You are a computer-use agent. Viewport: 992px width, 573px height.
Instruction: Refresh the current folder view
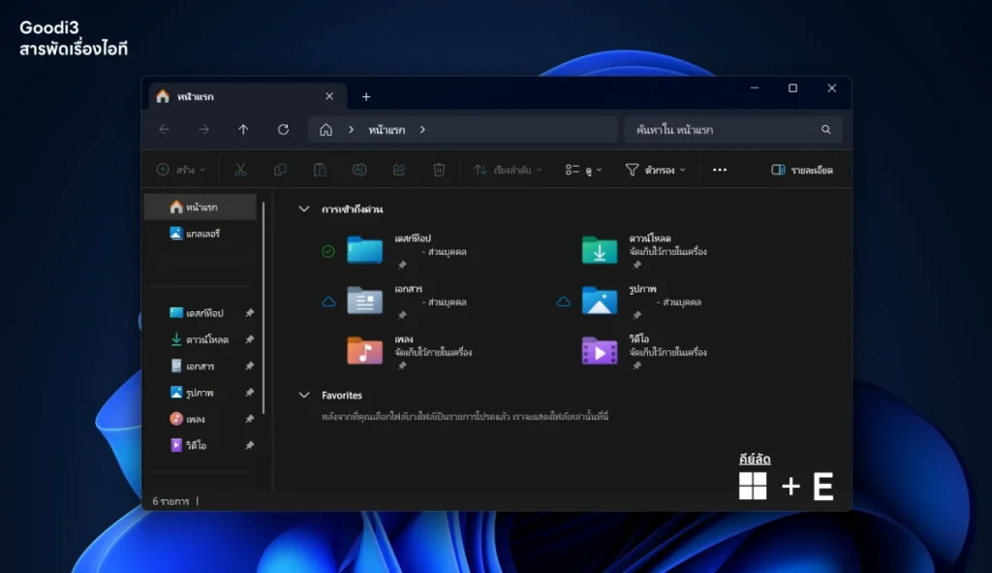coord(283,129)
